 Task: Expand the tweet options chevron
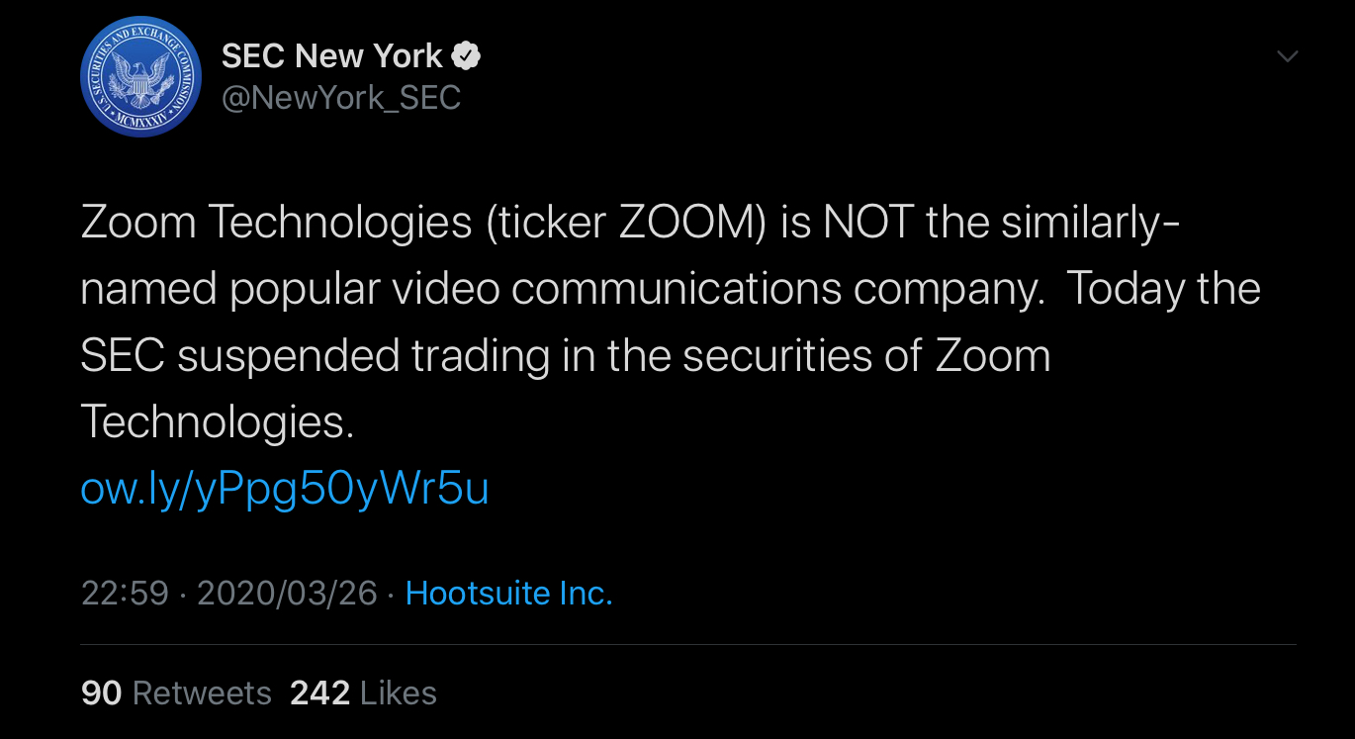point(1287,56)
